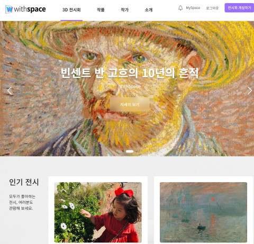The width and height of the screenshot is (254, 244).
Task: Select the white carousel indicator dot
Action: [130, 151]
